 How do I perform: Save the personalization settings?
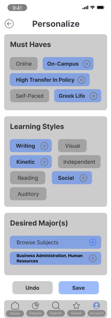[79, 288]
